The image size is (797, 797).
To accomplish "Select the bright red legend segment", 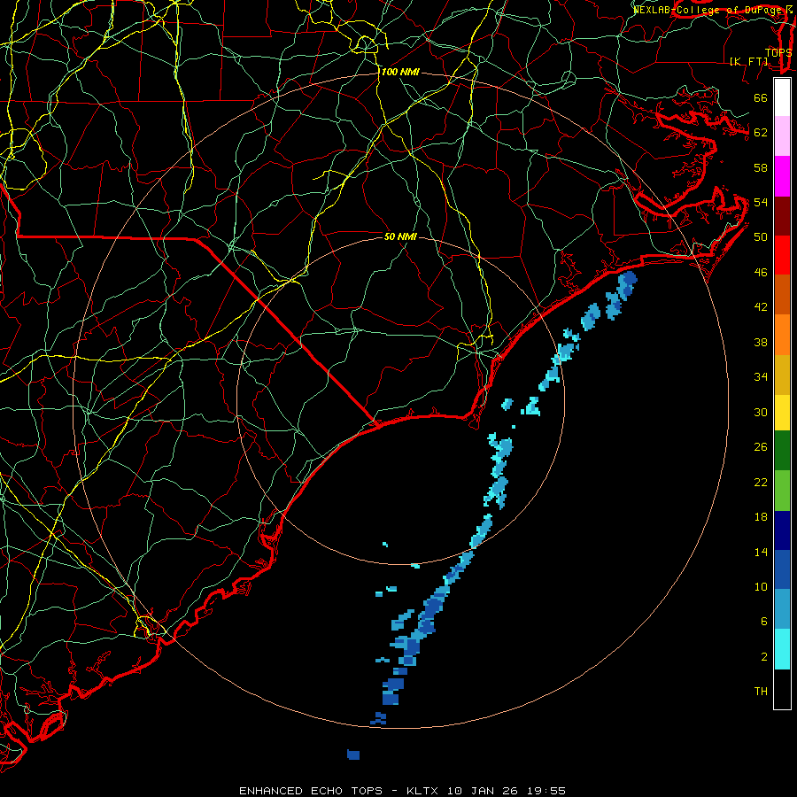I will (782, 255).
